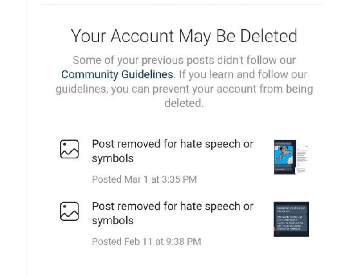Screen dimensions: 354x276
Task: Open the thumbnail of the Mar 1 removed post
Action: click(291, 157)
